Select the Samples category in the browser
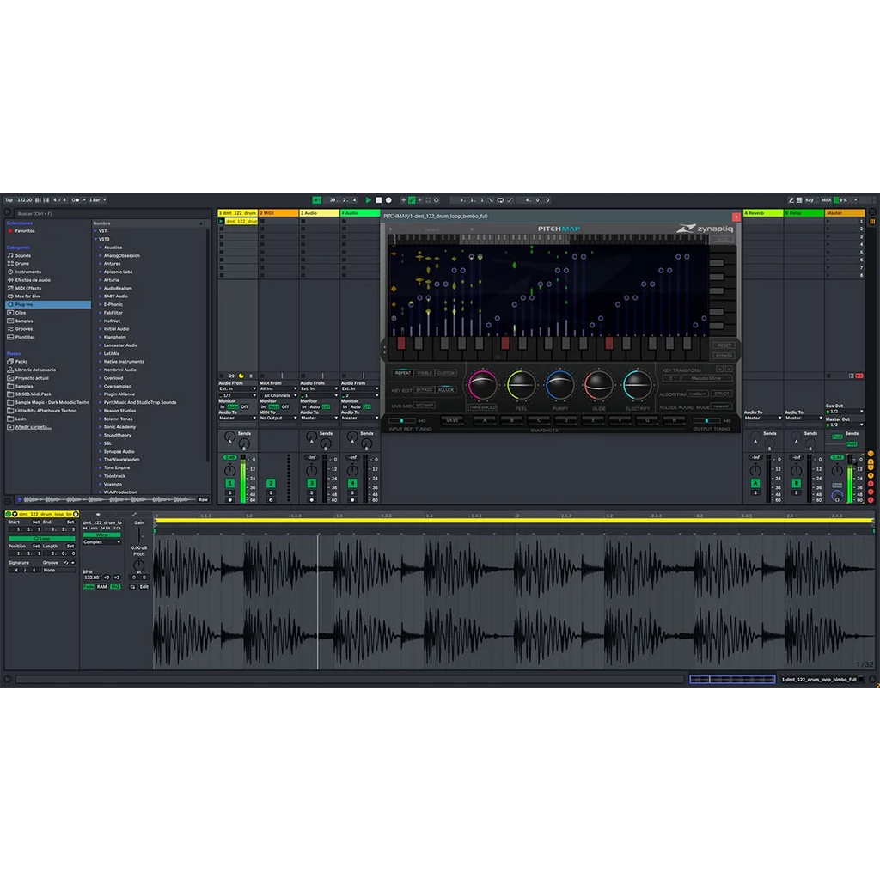The height and width of the screenshot is (880, 880). click(x=24, y=321)
